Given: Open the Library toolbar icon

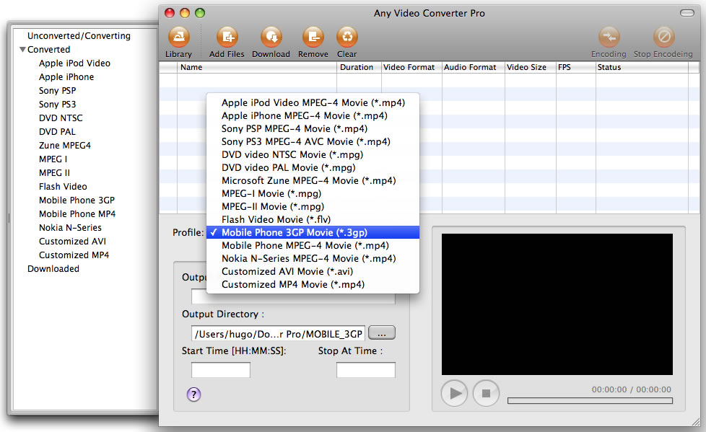Looking at the screenshot, I should click(x=179, y=38).
